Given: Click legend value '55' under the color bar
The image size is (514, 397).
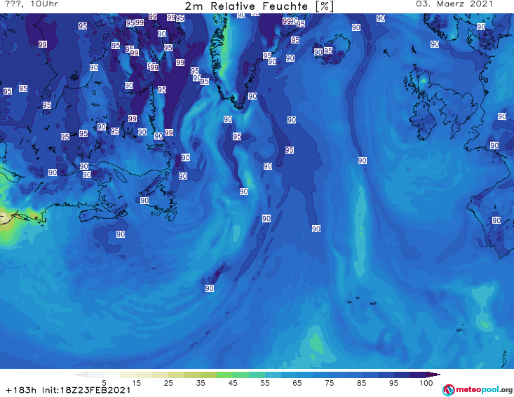Looking at the screenshot, I should tap(265, 383).
